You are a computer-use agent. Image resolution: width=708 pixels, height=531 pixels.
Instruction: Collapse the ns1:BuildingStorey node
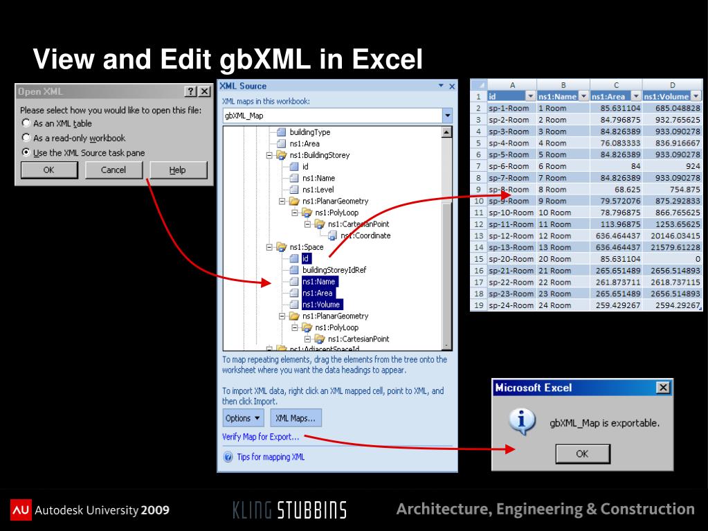pos(269,155)
